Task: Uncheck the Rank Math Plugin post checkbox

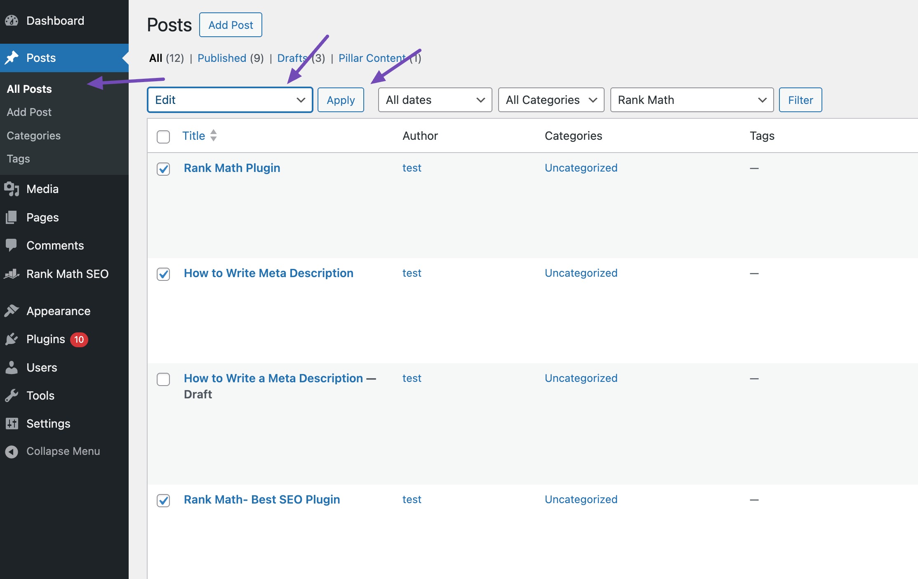Action: [163, 169]
